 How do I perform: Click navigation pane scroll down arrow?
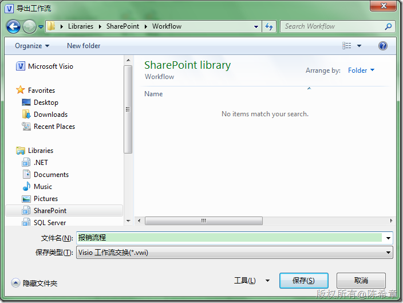[x=128, y=221]
